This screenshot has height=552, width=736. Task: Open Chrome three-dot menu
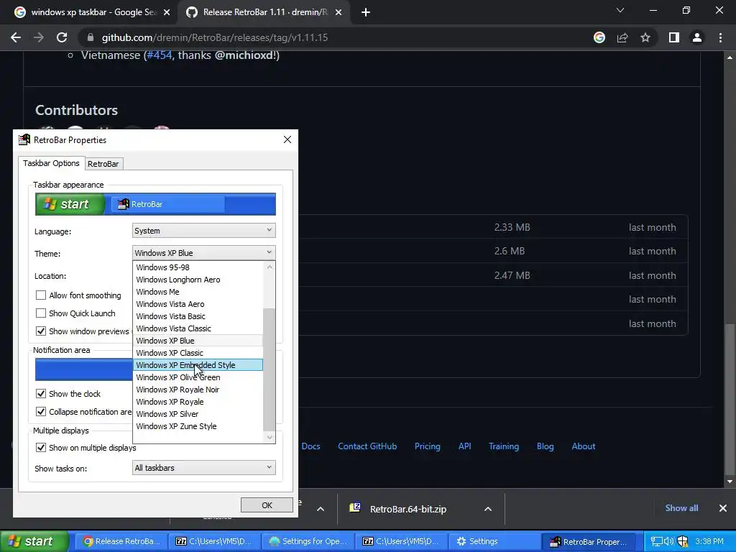[x=720, y=37]
